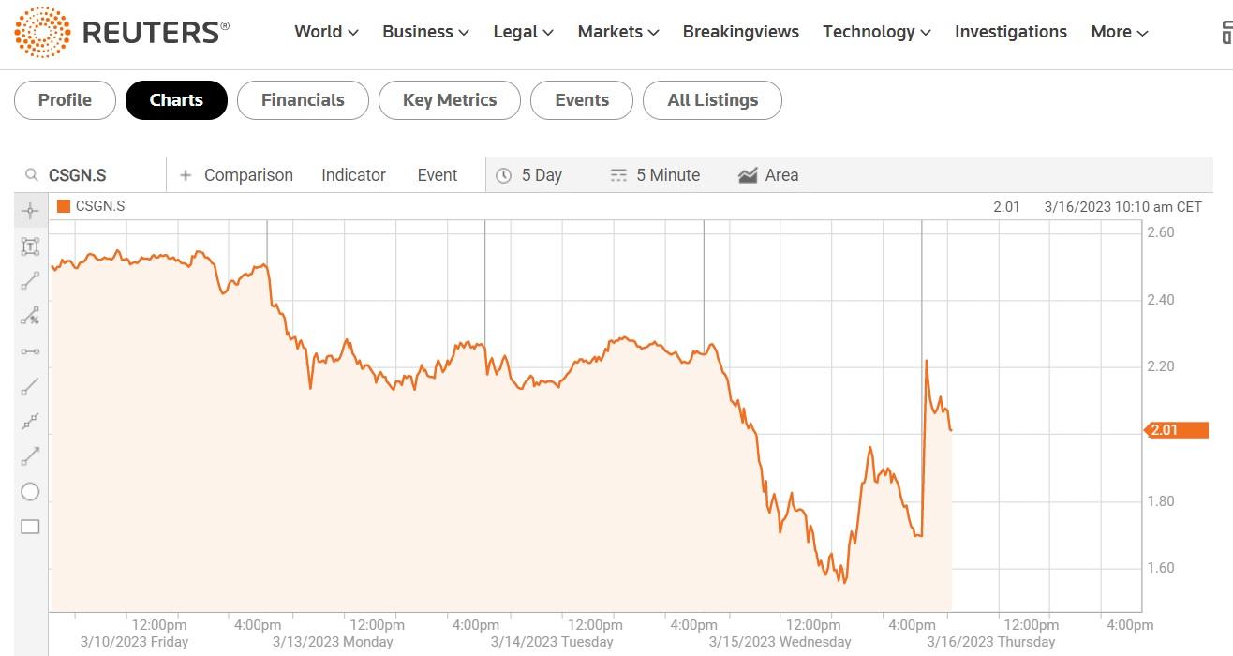Pick the percent retracement line tool
The image size is (1233, 656).
[x=30, y=316]
